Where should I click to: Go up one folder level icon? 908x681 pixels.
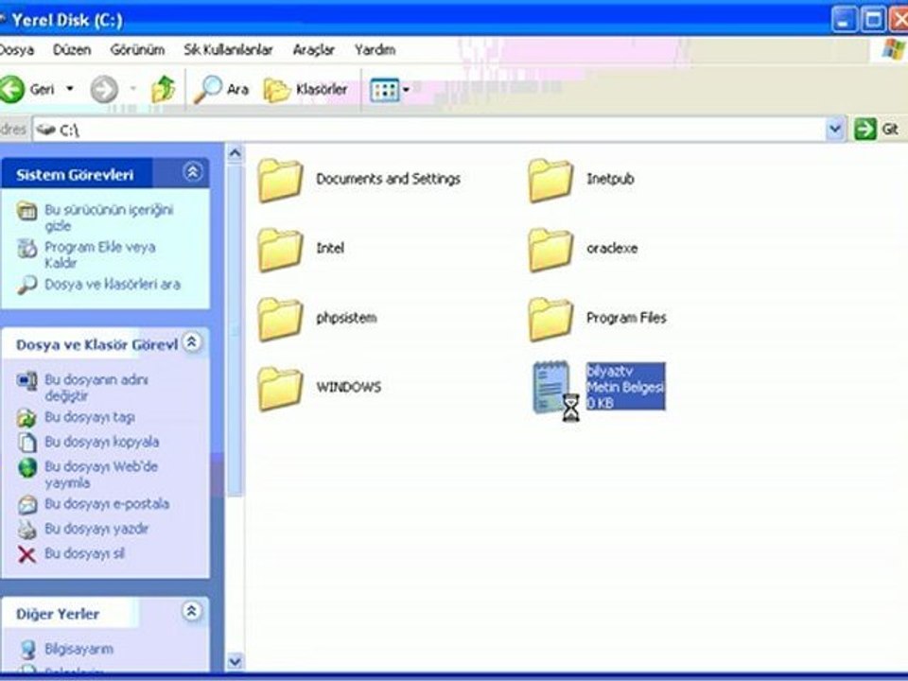point(163,89)
